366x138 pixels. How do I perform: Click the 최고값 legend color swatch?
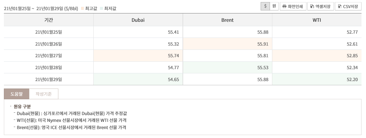(x=82, y=9)
